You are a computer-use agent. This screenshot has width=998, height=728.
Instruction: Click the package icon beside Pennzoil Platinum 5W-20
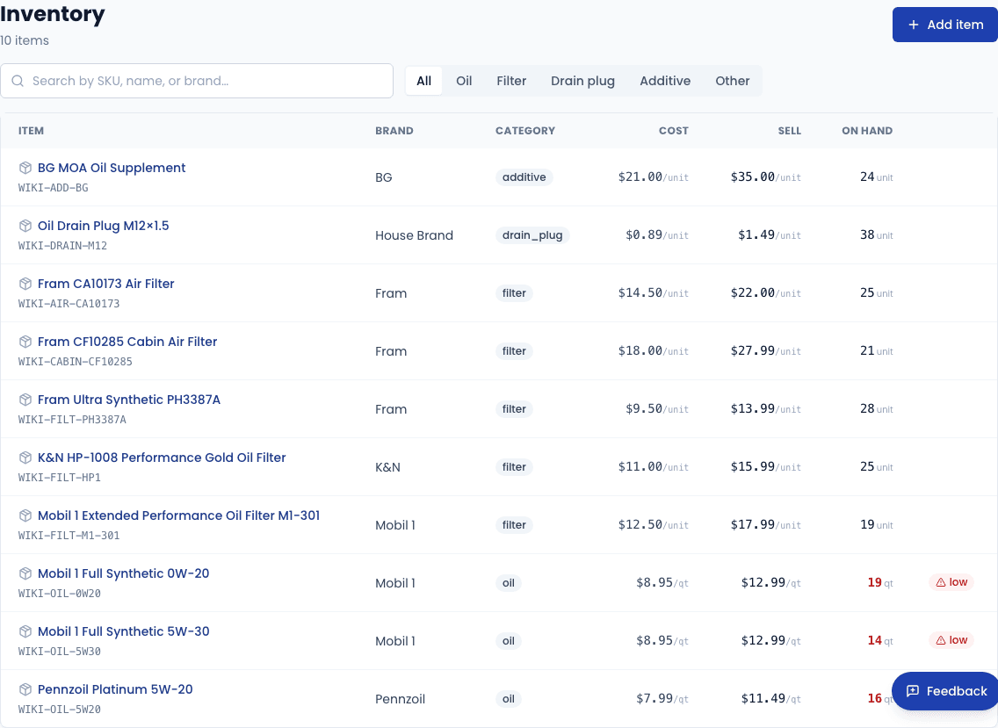pyautogui.click(x=25, y=689)
